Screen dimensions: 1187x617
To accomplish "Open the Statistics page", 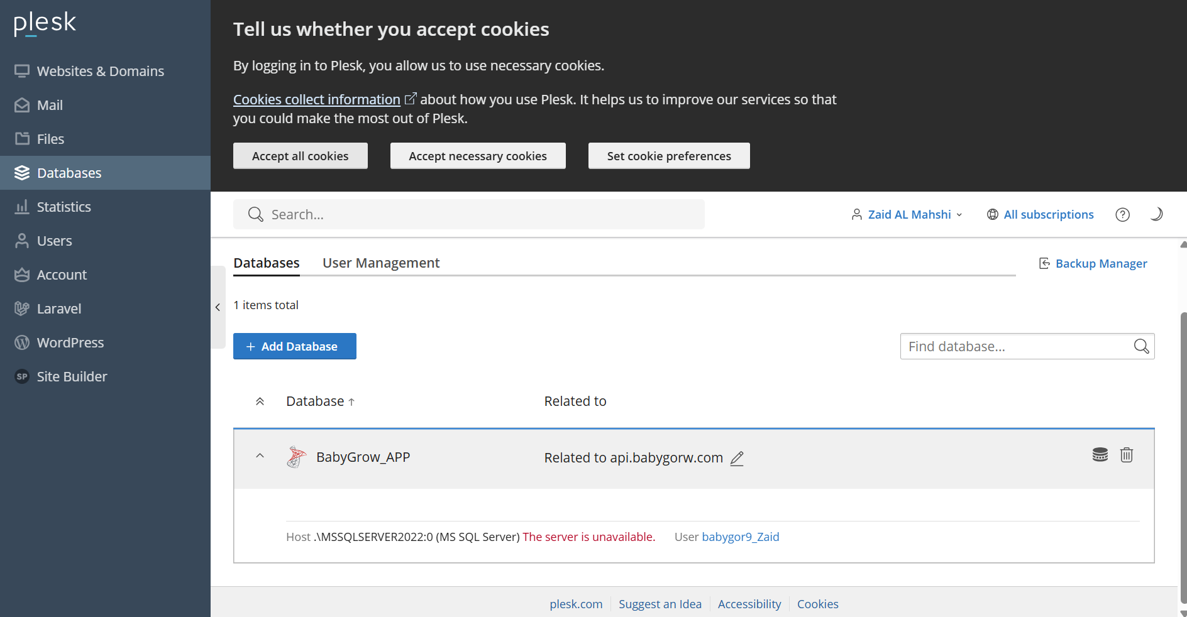I will click(x=105, y=207).
